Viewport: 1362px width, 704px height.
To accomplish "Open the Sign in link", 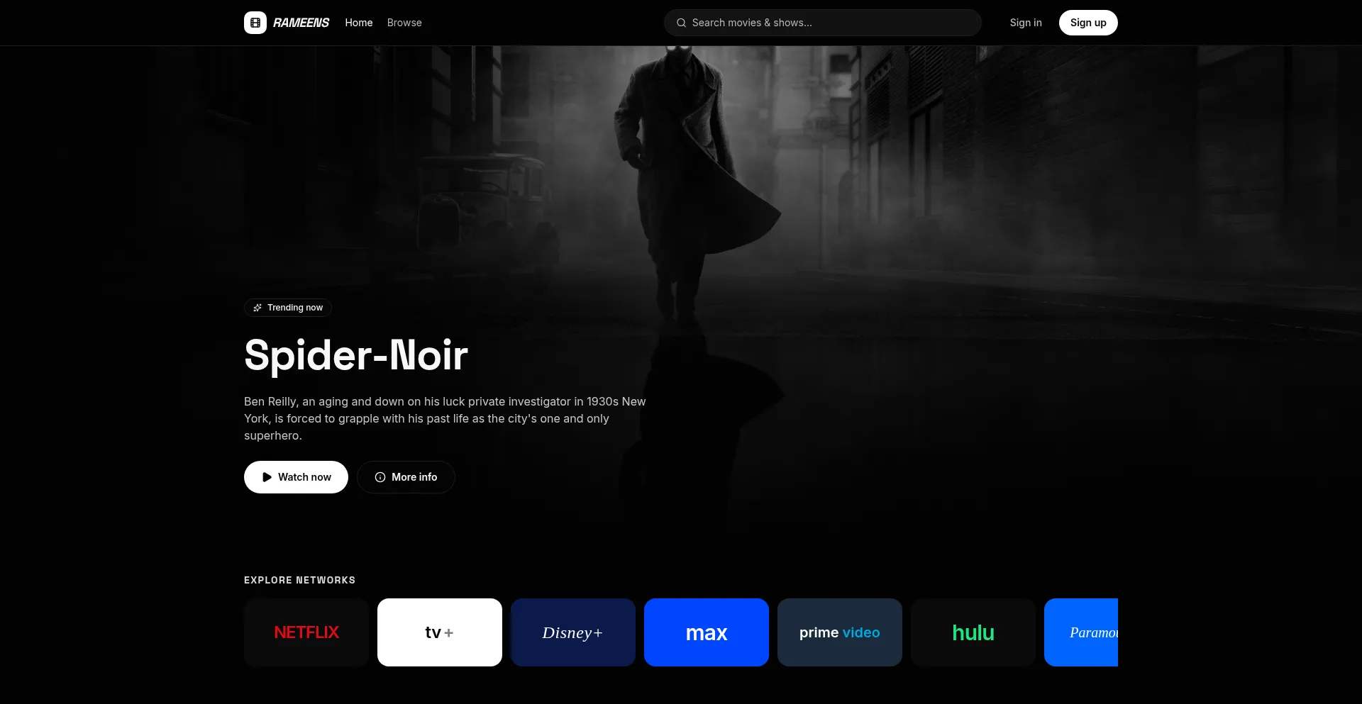I will 1026,23.
